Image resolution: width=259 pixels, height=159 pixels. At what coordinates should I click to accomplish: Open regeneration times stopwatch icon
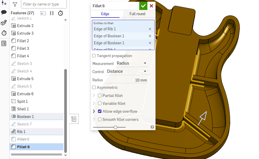(x=60, y=13)
